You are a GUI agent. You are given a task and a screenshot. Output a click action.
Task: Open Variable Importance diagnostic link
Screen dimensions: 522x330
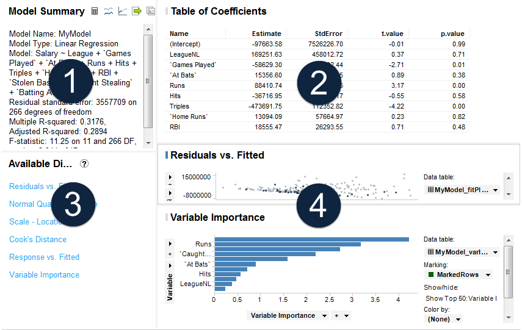click(44, 274)
